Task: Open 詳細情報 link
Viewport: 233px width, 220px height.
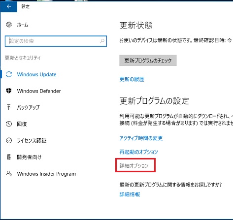Action: pos(130,194)
